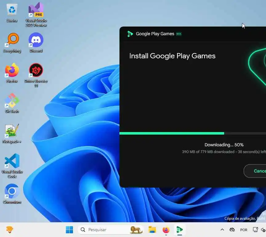Click the Driver Booster 11 icon
The image size is (266, 237).
pos(36,75)
